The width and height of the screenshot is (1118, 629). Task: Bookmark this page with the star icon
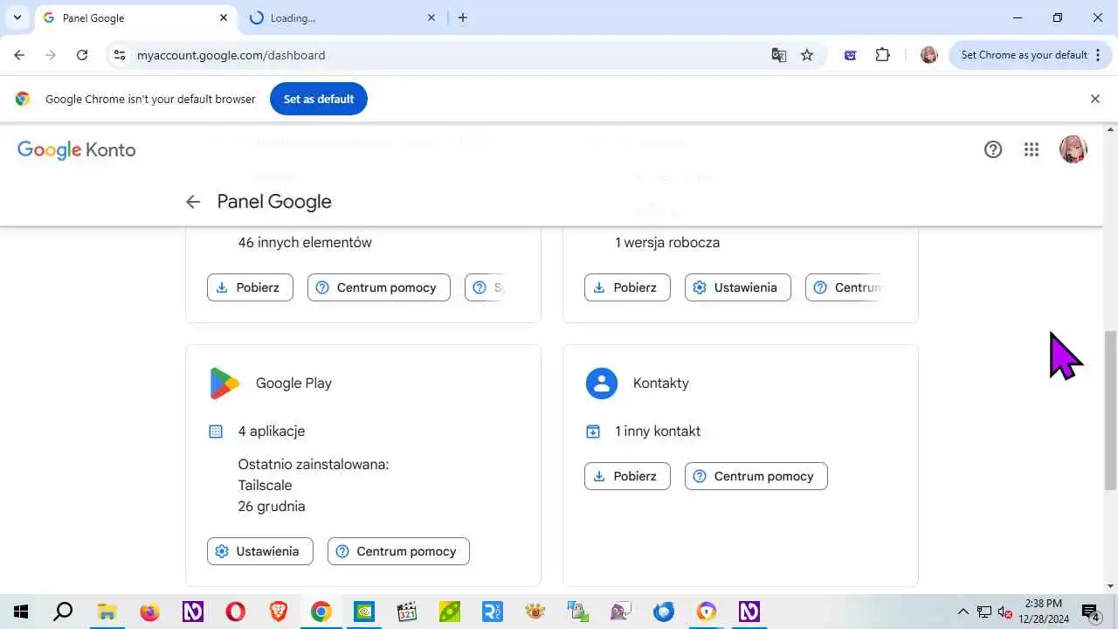point(807,55)
